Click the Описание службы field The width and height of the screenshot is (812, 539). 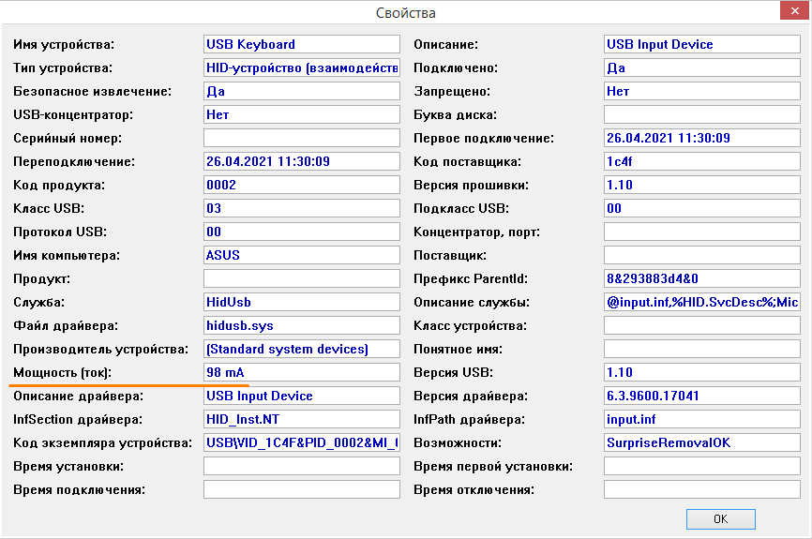click(x=701, y=302)
